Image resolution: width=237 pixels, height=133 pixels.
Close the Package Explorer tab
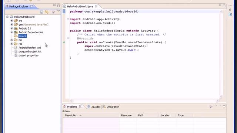[x=31, y=6]
